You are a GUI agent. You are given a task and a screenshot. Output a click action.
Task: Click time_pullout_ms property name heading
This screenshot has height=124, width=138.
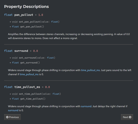pos(27,87)
